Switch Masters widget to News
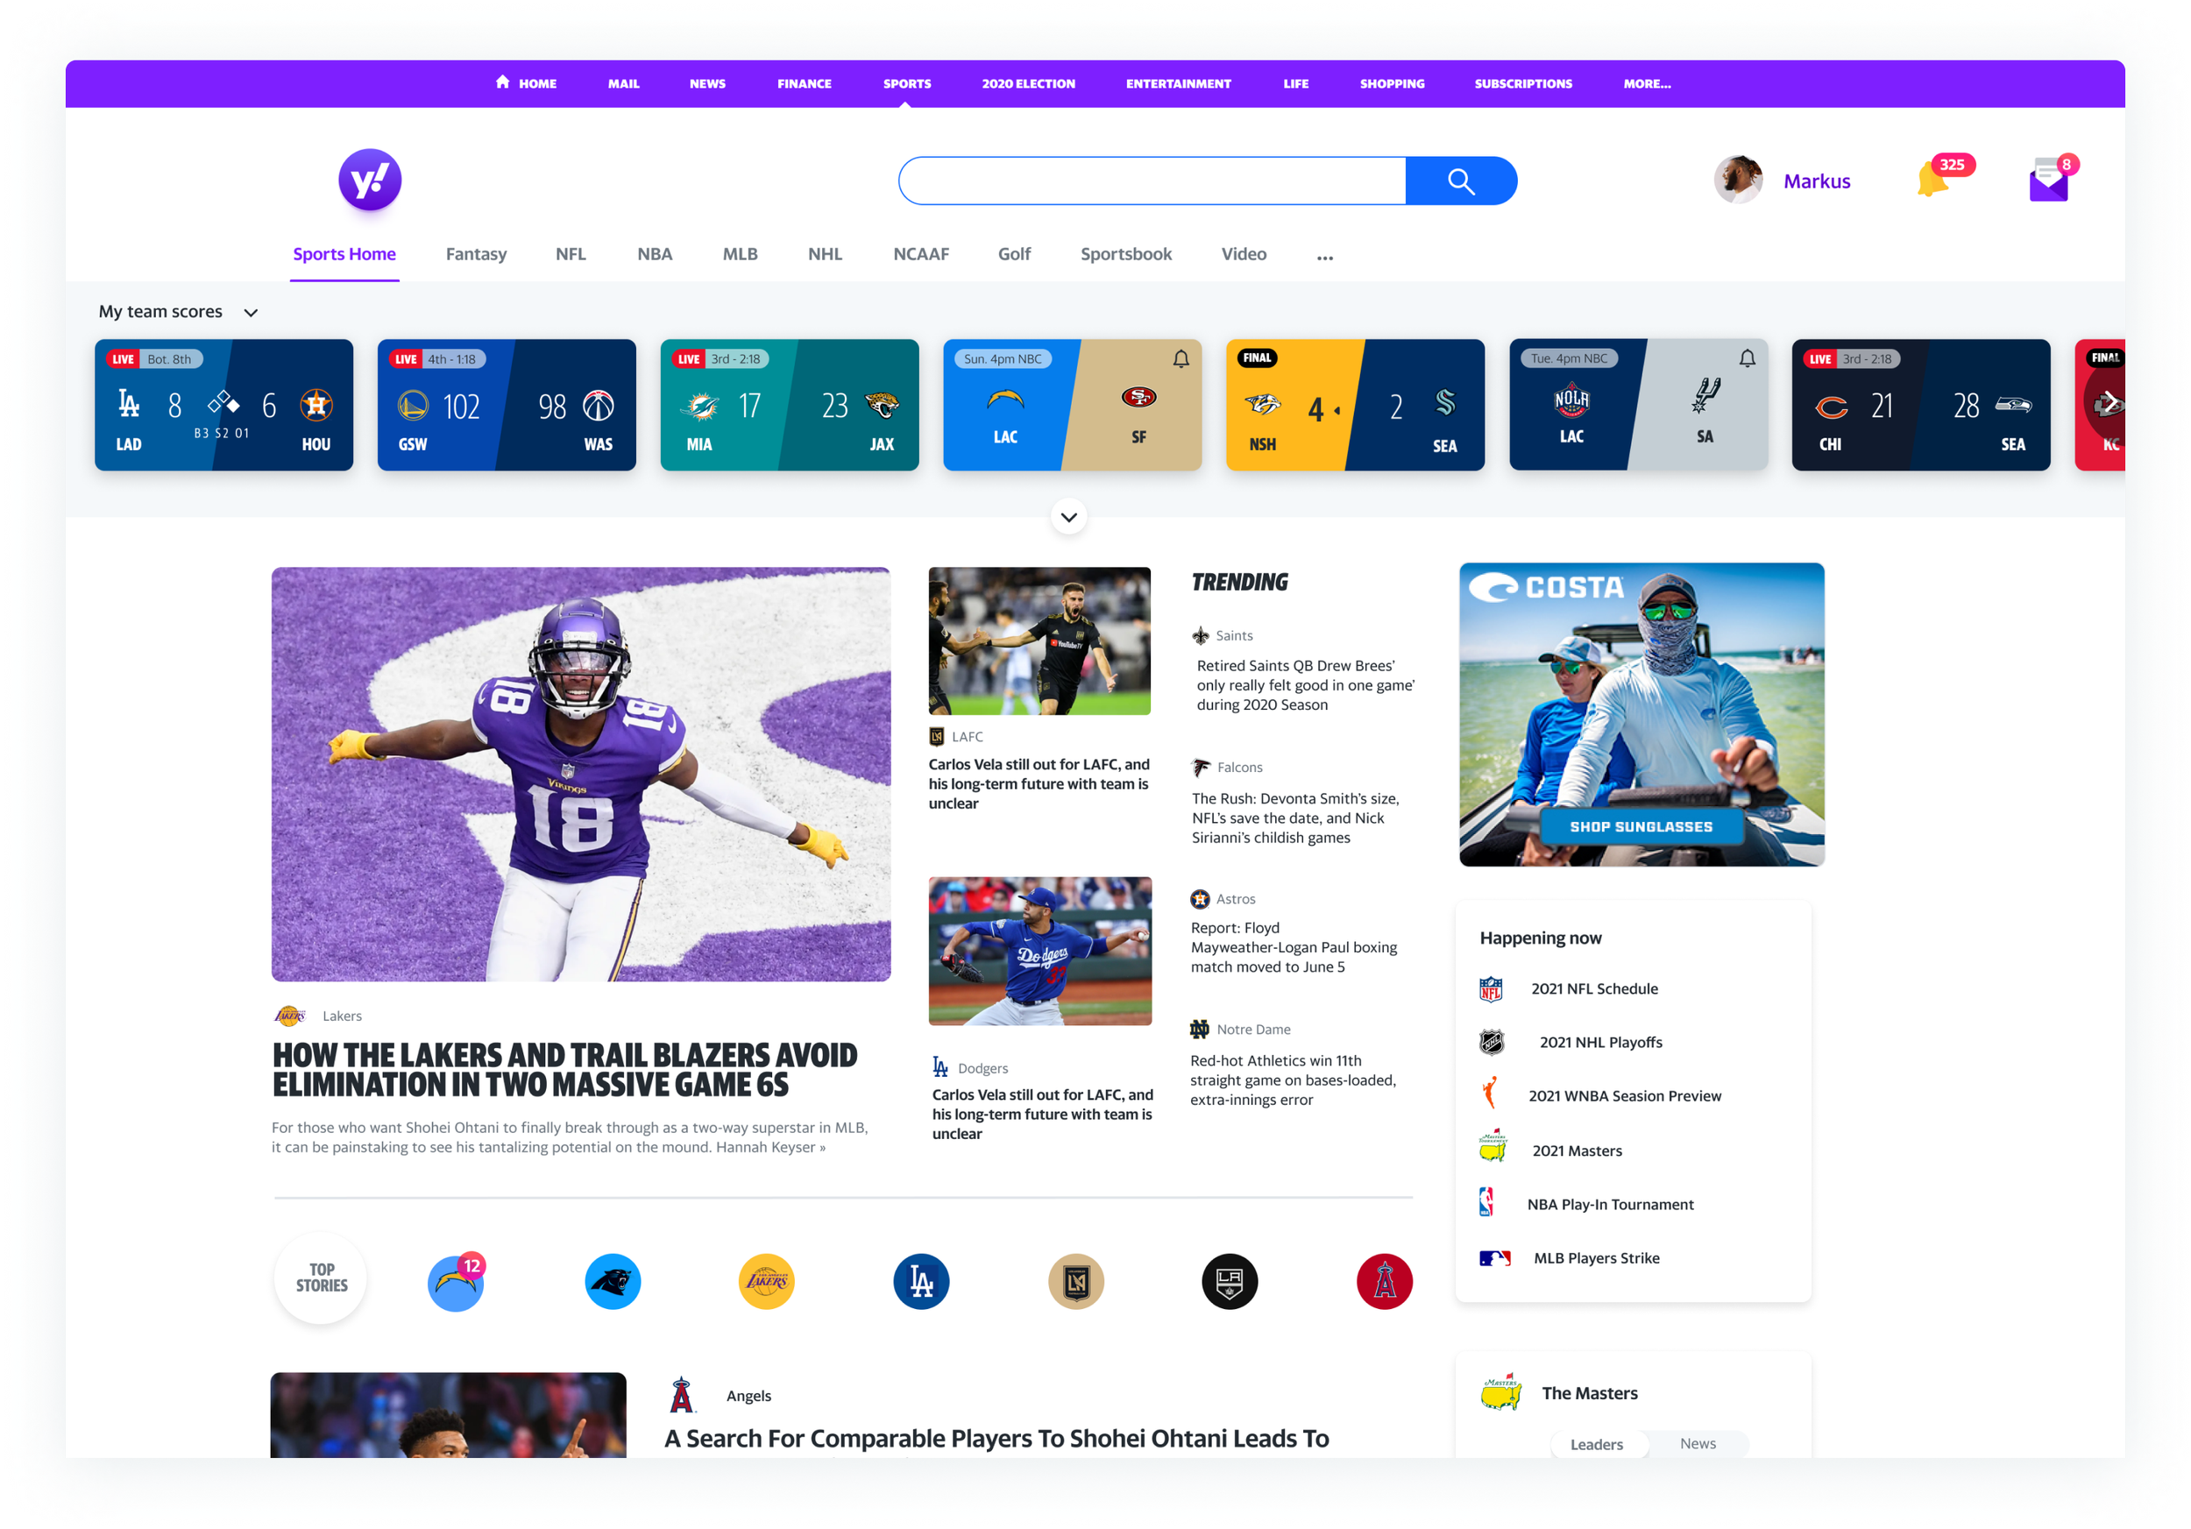Viewport: 2191px width, 1529px height. click(x=1697, y=1443)
